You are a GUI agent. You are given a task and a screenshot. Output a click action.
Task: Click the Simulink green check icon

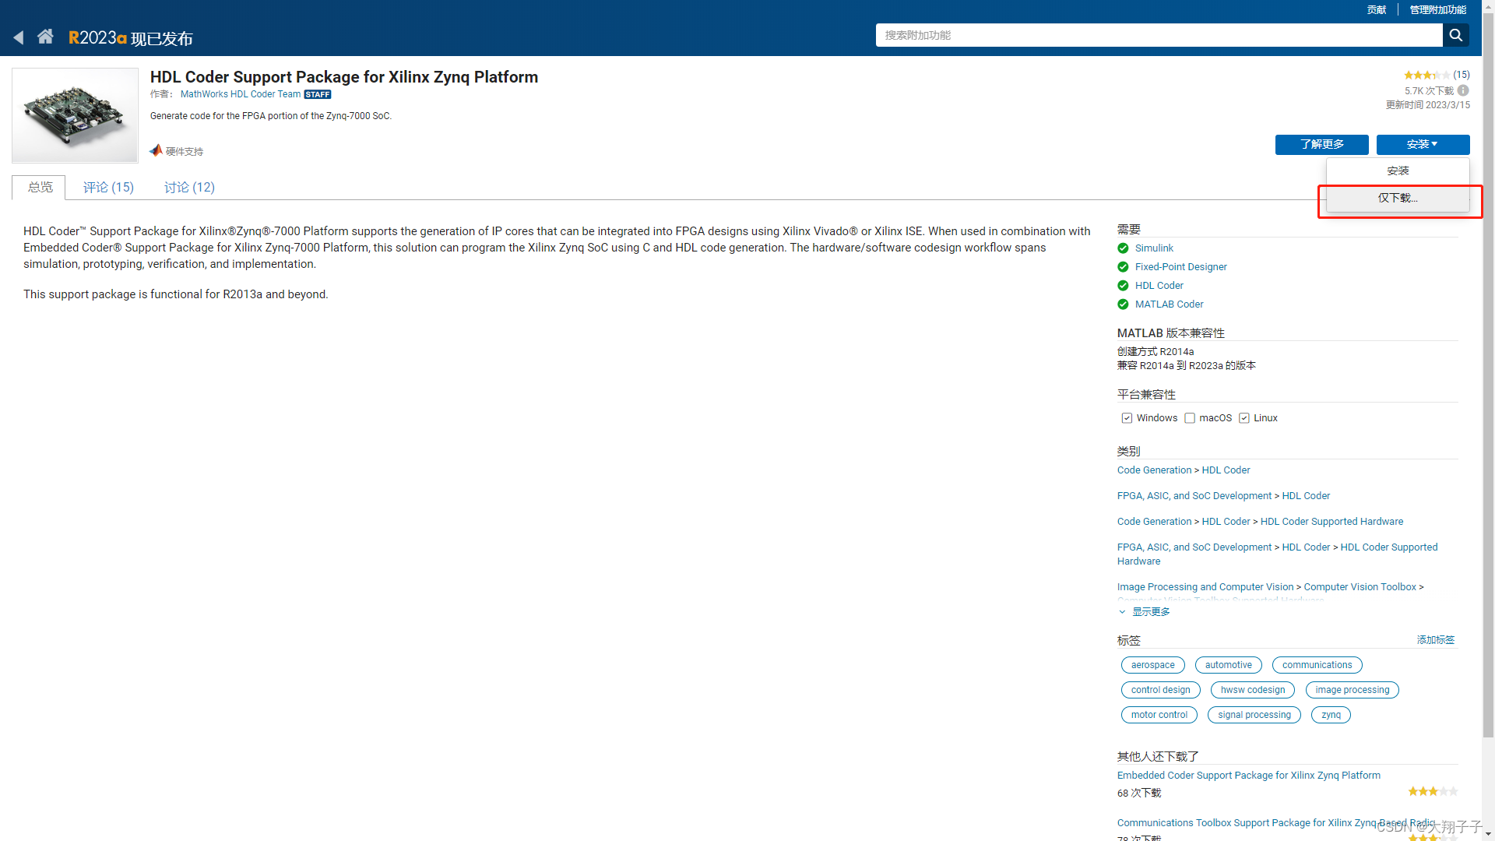[x=1123, y=248]
